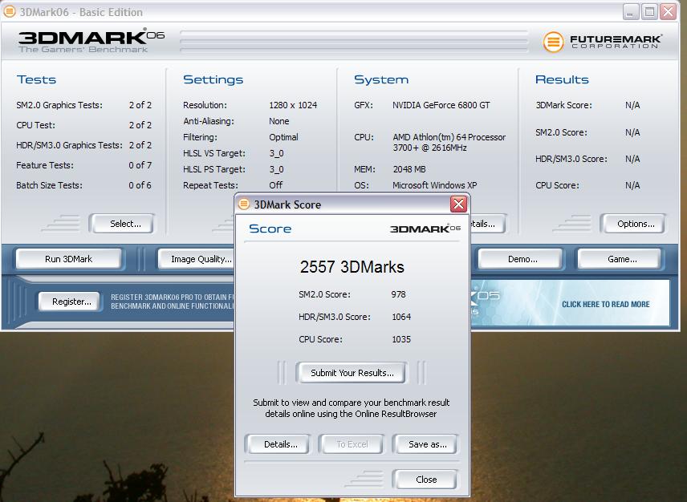Click the Resolution value 1280 x 1024
687x502 pixels.
(293, 105)
